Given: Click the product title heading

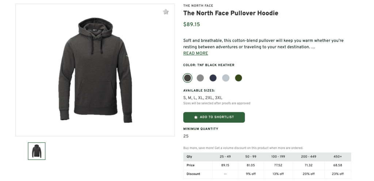Looking at the screenshot, I should click(230, 14).
